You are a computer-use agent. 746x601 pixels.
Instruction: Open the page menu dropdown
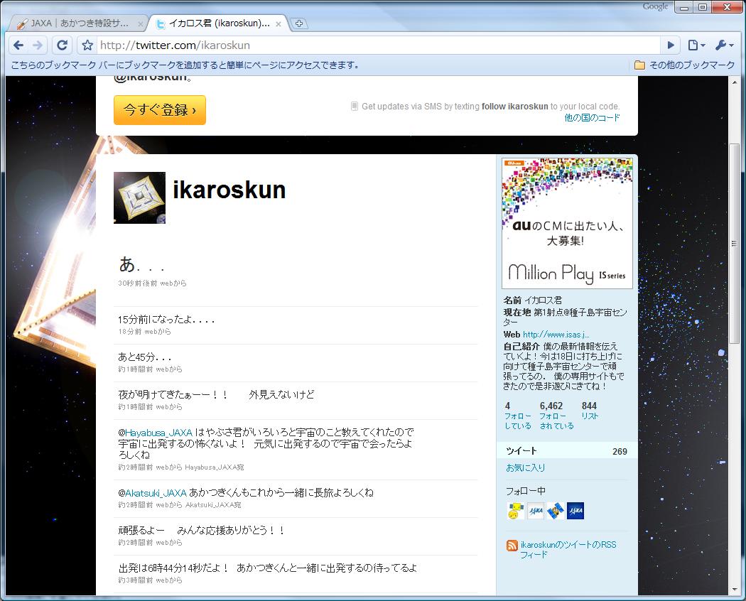click(x=696, y=45)
